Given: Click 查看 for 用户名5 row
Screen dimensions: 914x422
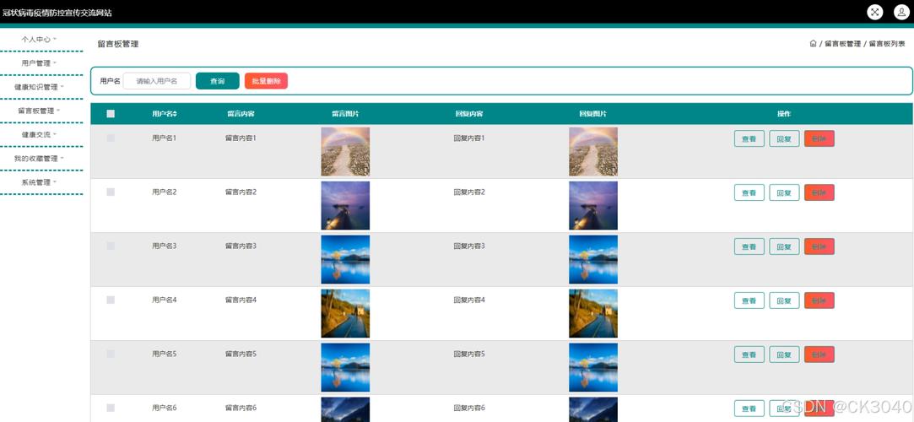Looking at the screenshot, I should (x=749, y=354).
